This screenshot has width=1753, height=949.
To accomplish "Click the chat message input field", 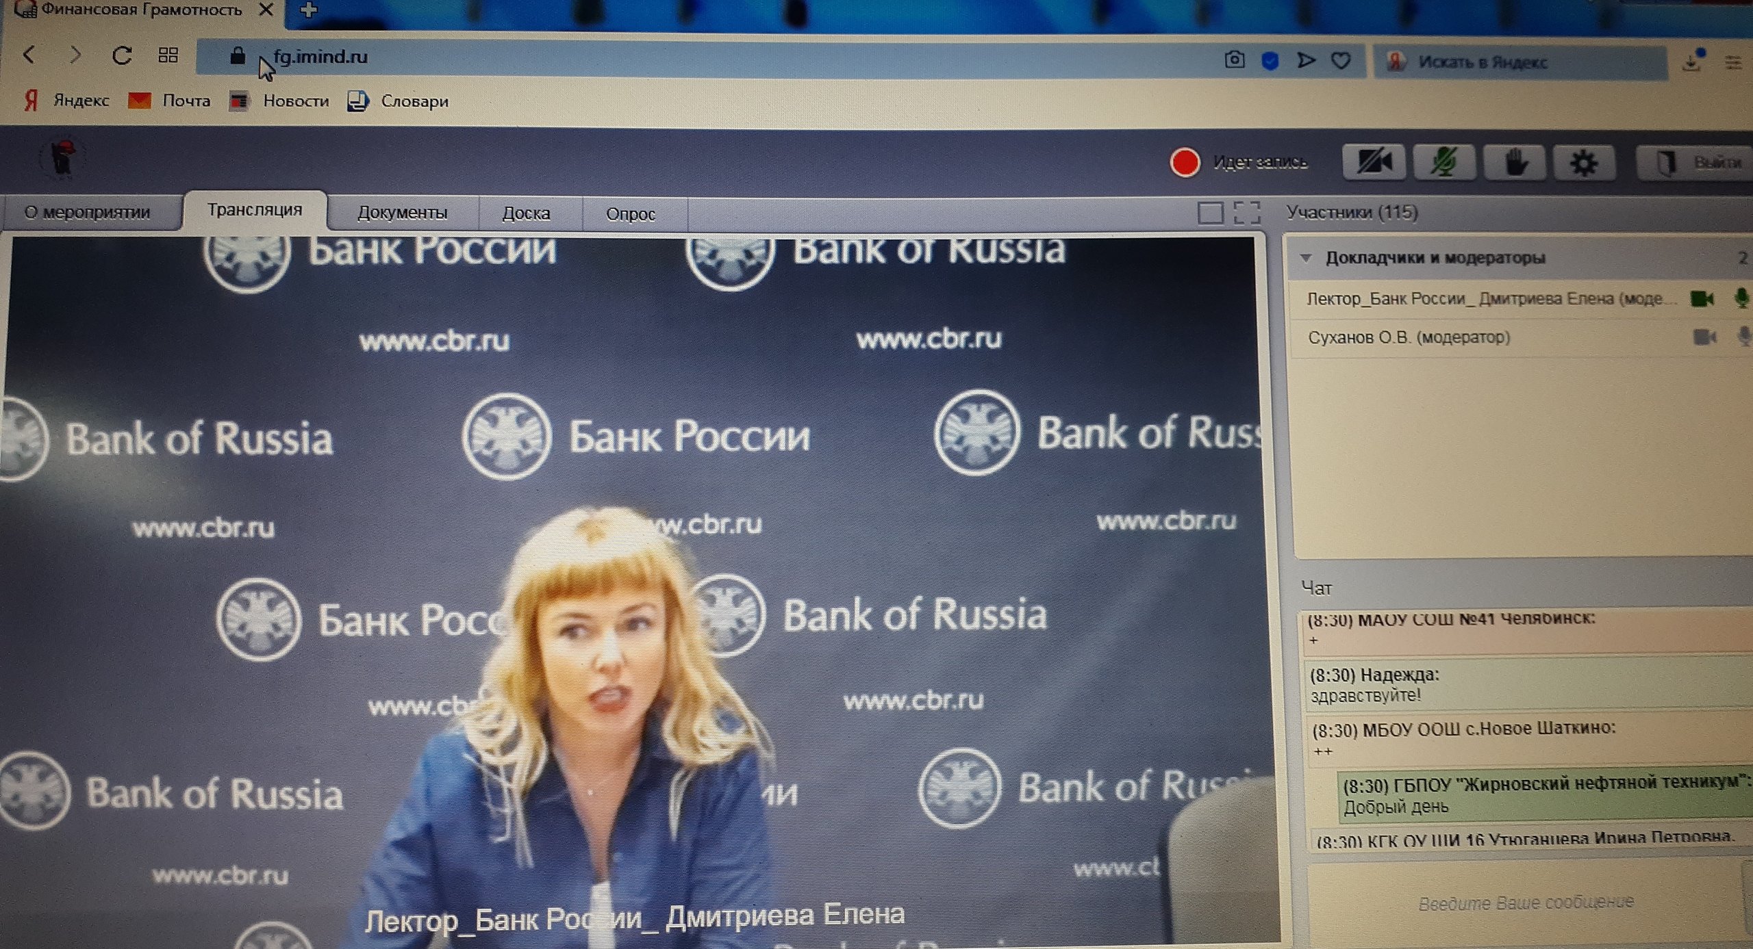I will 1526,902.
